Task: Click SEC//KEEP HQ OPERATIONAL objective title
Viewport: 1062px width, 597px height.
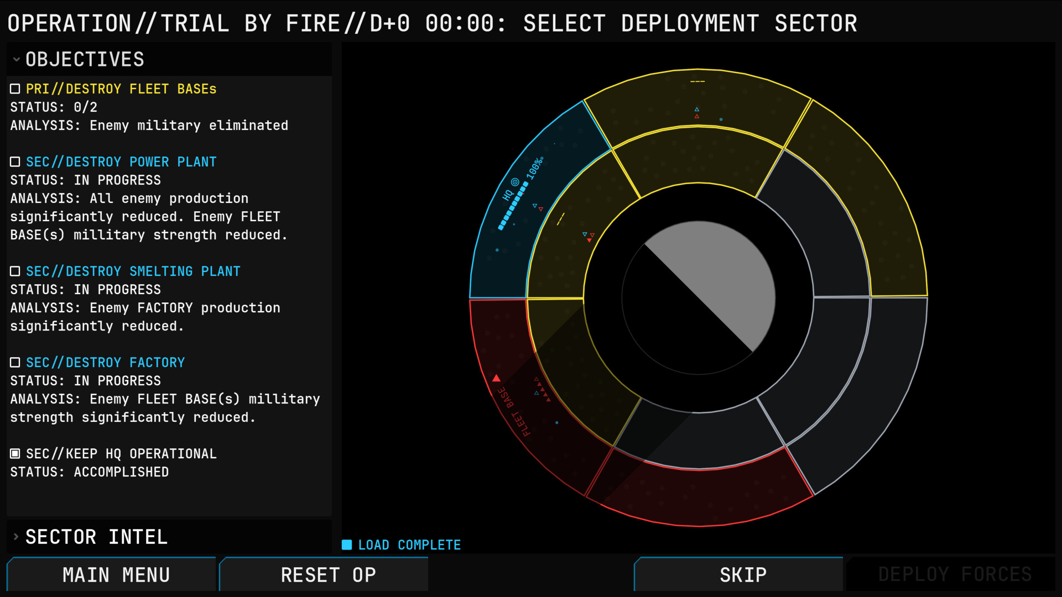Action: coord(121,454)
